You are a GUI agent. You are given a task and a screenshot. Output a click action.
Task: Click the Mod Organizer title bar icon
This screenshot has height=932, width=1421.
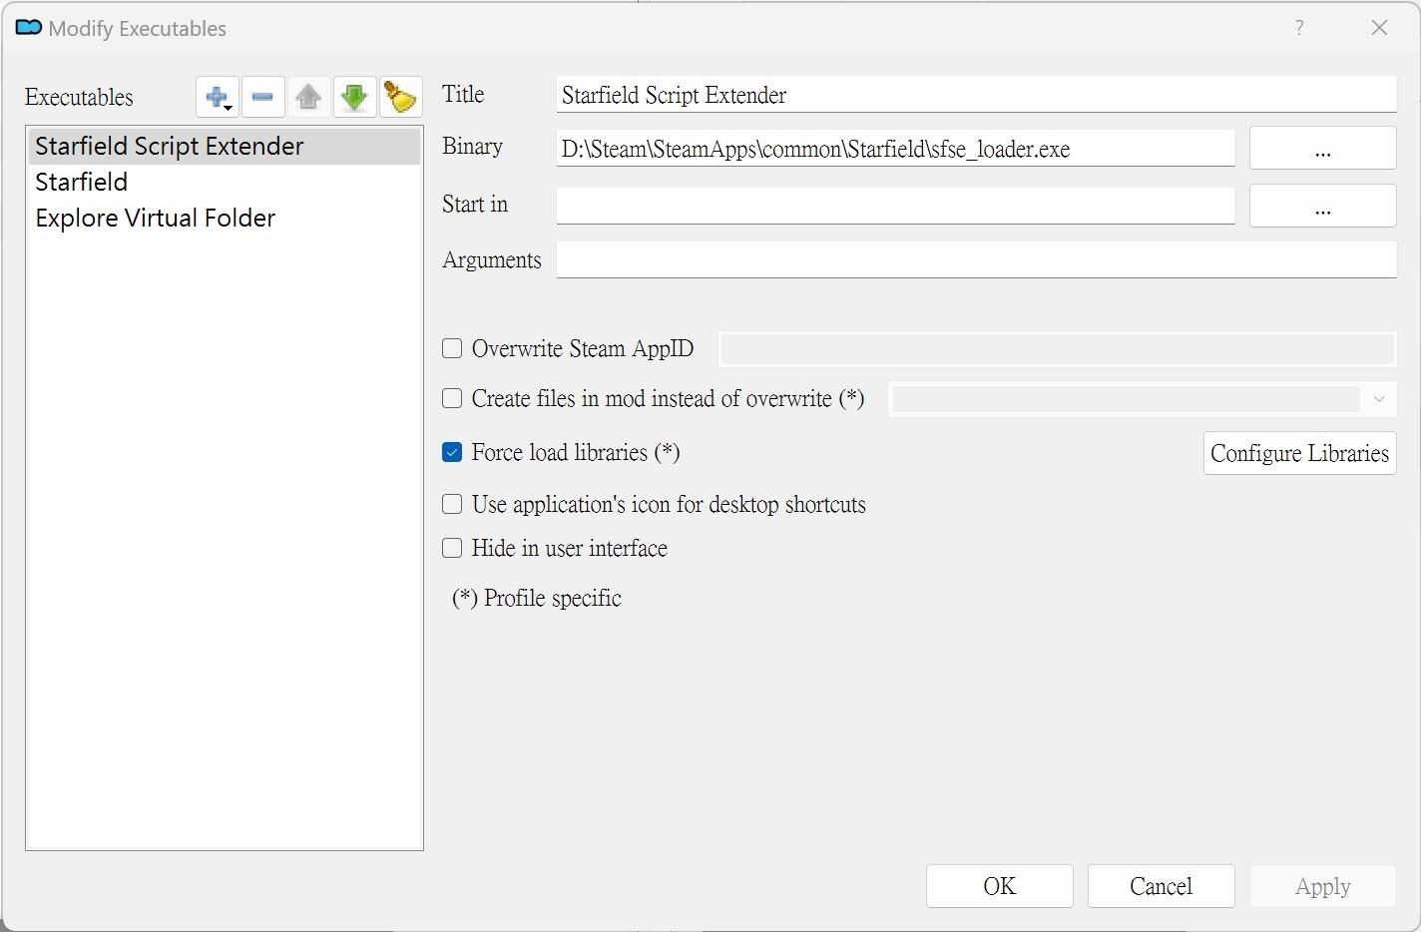click(29, 28)
